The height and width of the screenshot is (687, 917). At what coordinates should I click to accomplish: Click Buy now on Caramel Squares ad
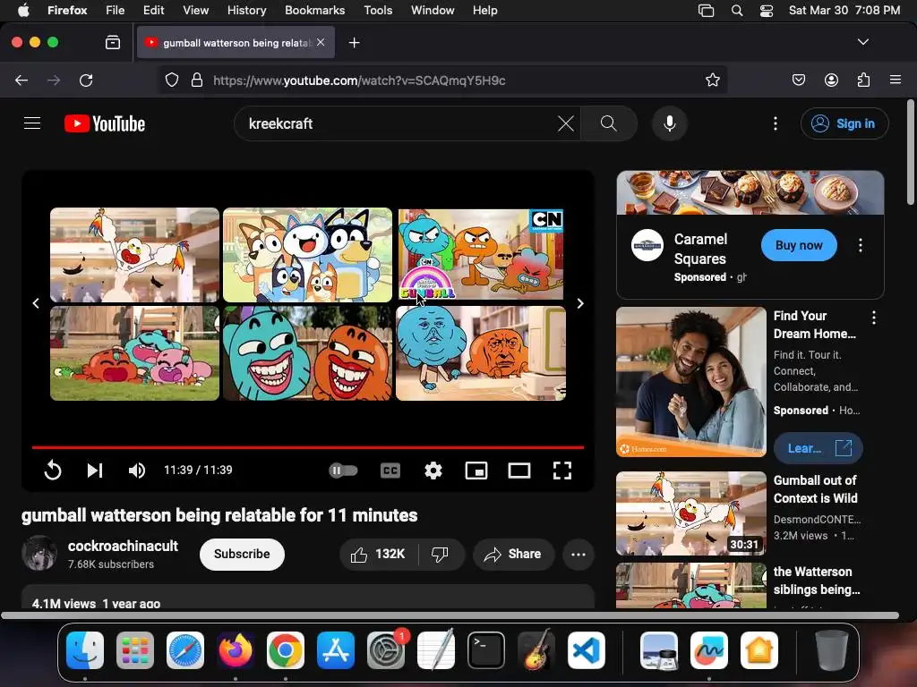click(x=799, y=245)
